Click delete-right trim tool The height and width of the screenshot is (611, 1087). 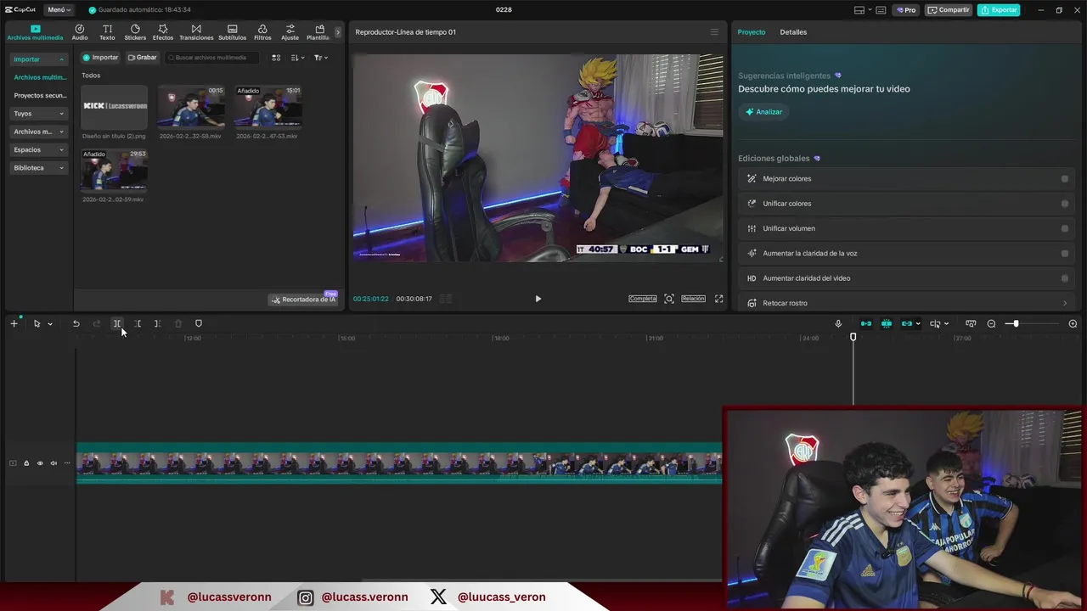point(157,323)
